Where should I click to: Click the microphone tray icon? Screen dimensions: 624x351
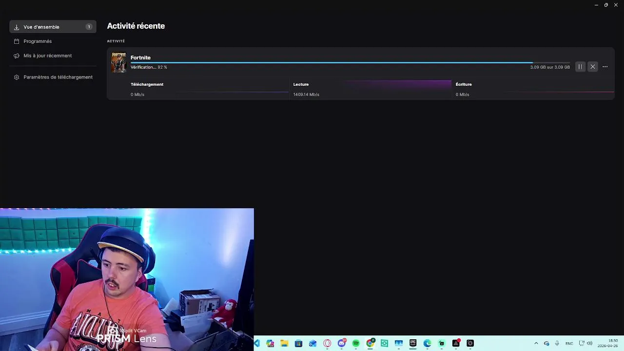557,343
